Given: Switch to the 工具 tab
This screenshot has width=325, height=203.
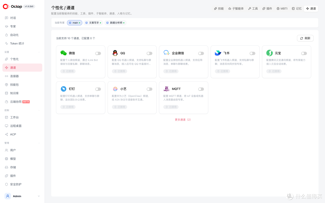Looking at the screenshot, I should point(253,8).
